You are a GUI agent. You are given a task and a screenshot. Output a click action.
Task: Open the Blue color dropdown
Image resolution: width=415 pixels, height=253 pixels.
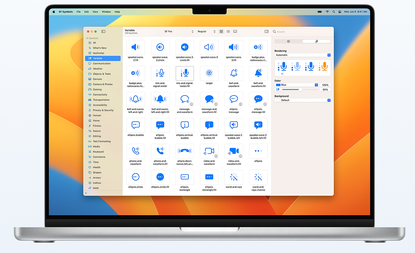[296, 85]
